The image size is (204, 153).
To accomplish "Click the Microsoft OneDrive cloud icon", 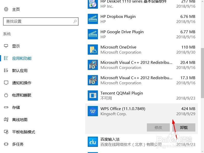I will [93, 50].
